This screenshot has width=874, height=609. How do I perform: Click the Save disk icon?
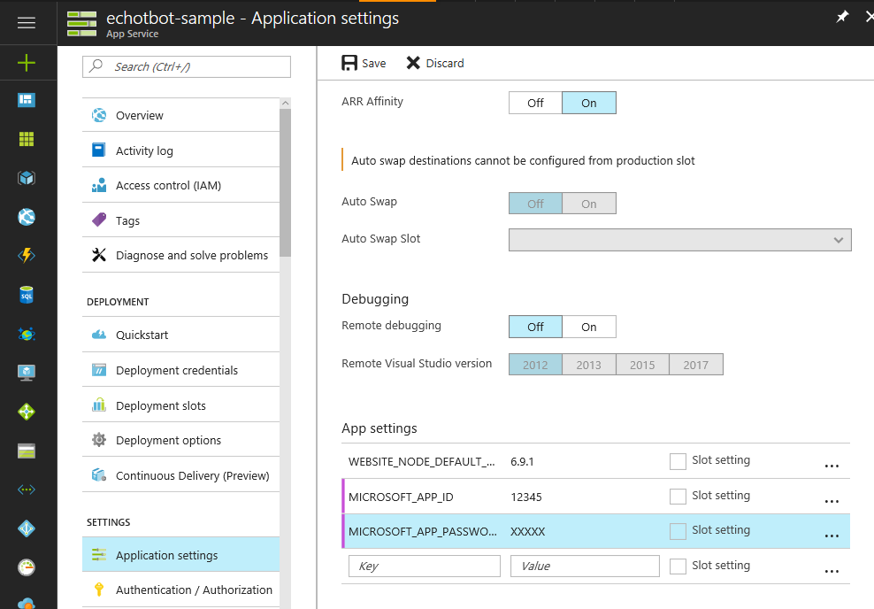(x=349, y=63)
